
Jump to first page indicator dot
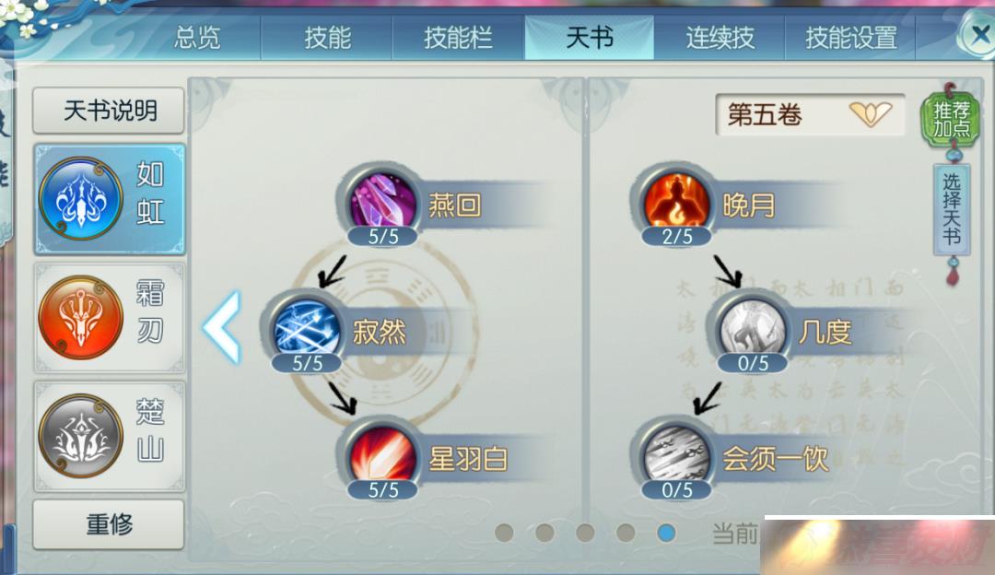click(x=505, y=532)
